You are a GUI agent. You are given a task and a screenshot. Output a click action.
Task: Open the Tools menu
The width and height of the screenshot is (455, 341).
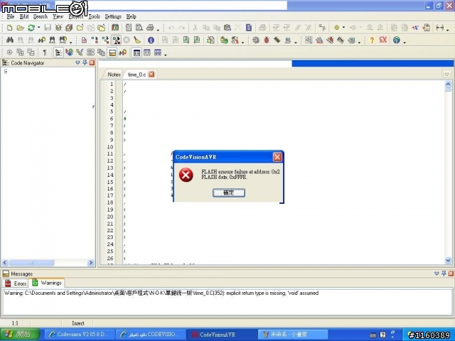(95, 16)
